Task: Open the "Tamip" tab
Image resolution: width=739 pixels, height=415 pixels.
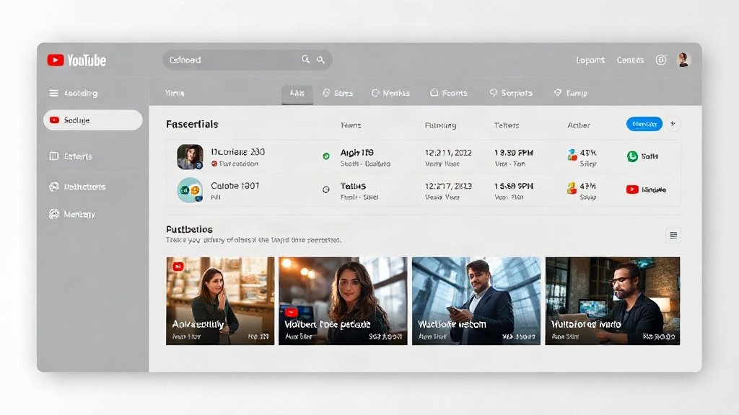Action: point(570,93)
